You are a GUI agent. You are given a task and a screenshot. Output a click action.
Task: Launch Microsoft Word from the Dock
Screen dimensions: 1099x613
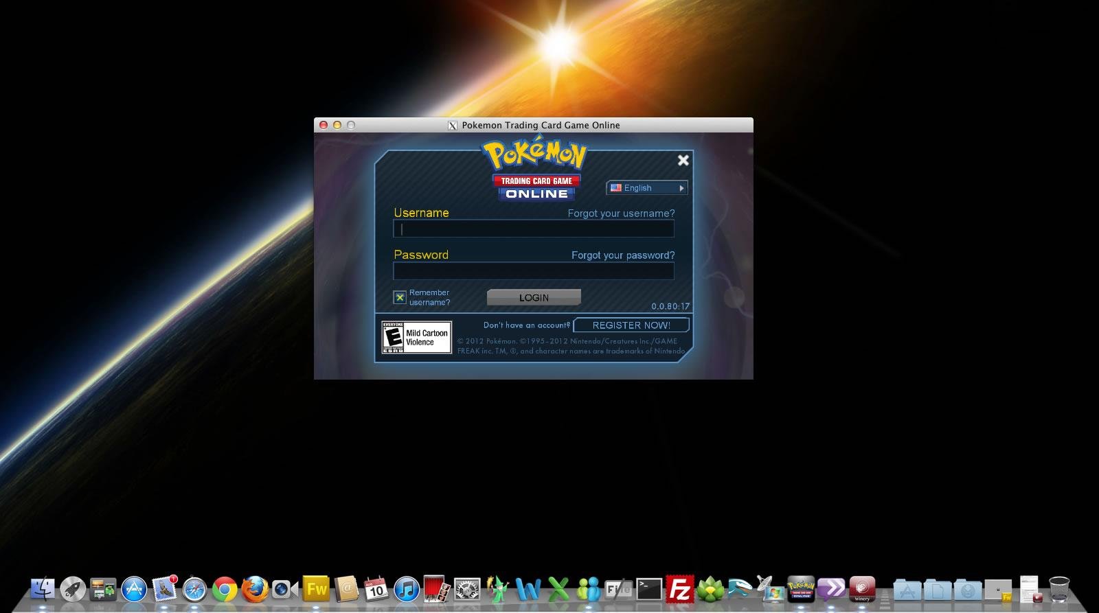pos(528,589)
